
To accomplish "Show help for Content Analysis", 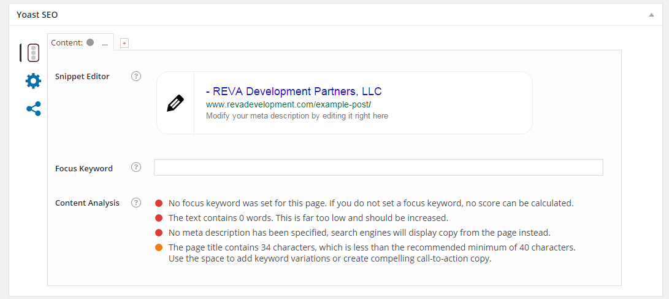I will coord(136,203).
